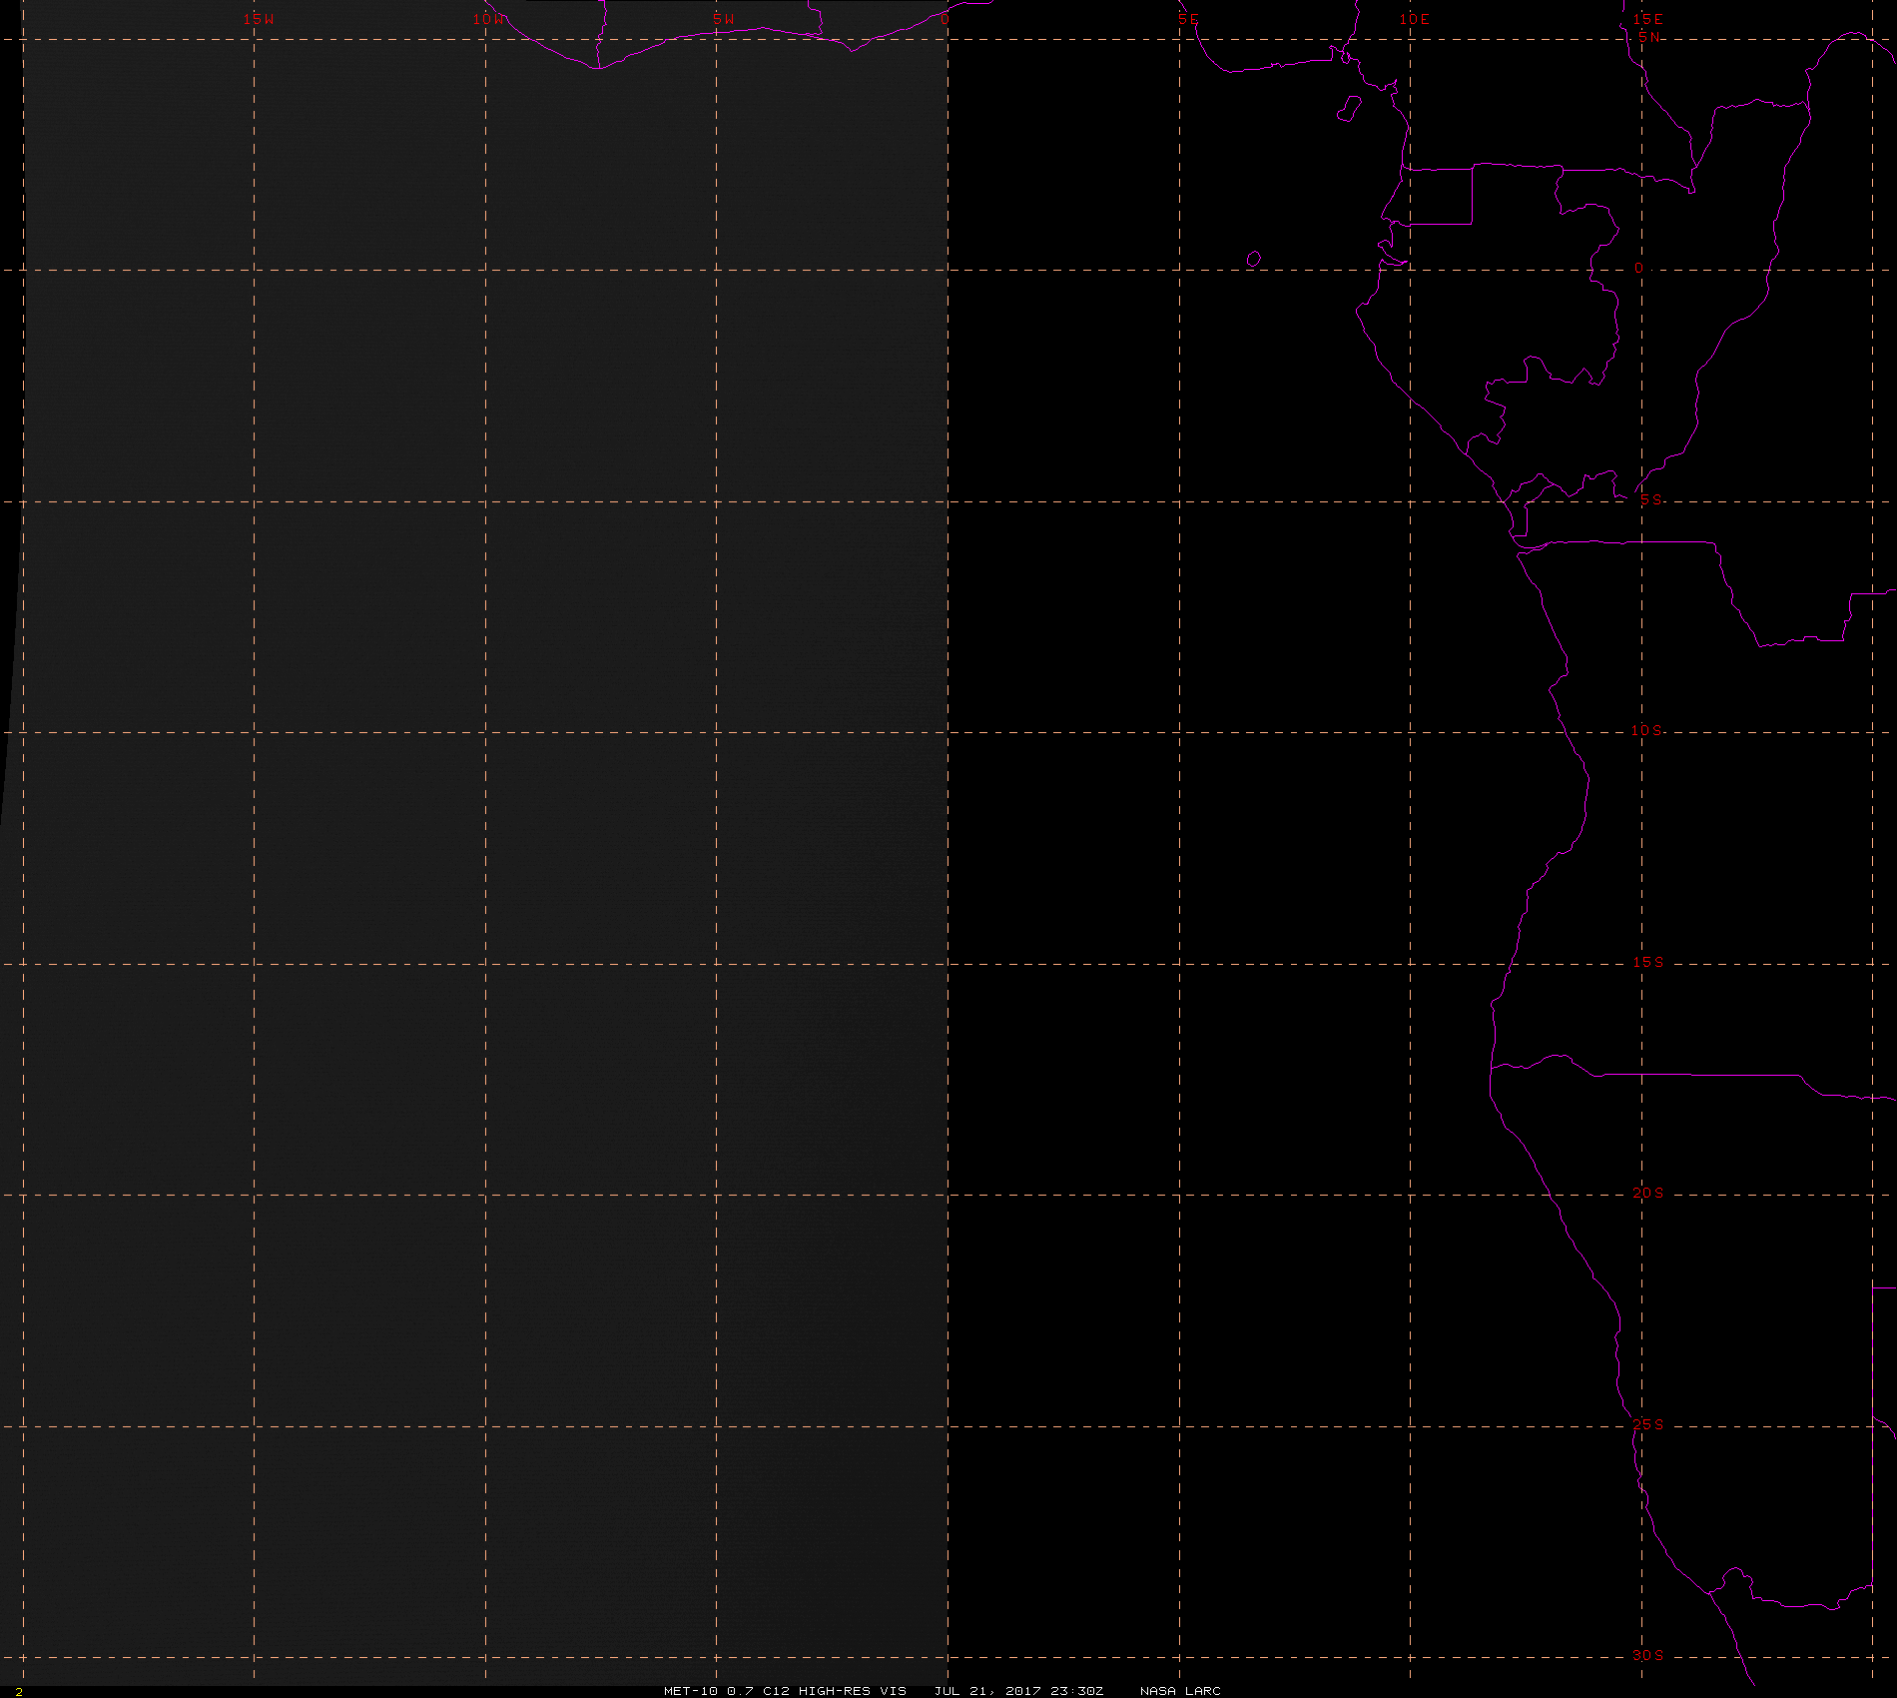
Task: Click the MET-10 0.7 C12 HIGH-RES VIS caption
Action: click(785, 1690)
